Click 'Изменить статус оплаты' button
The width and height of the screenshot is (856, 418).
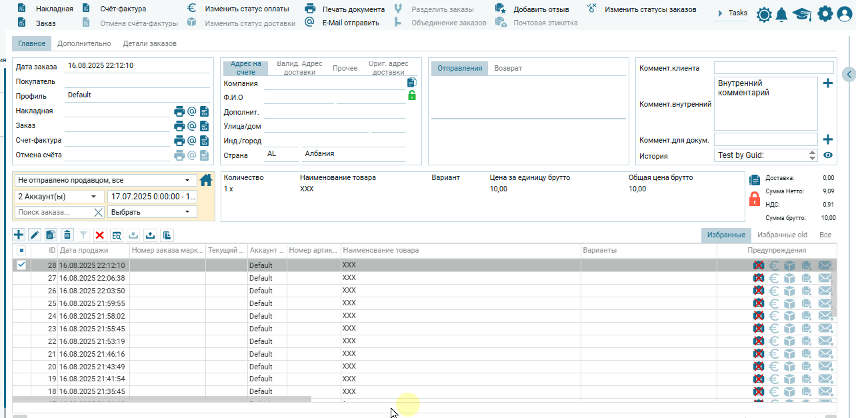247,9
